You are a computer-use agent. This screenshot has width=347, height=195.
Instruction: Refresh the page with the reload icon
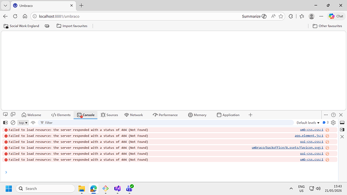pyautogui.click(x=15, y=17)
